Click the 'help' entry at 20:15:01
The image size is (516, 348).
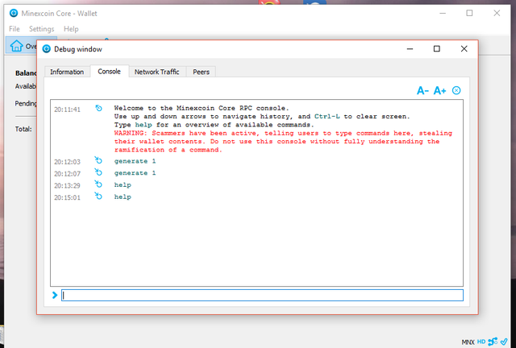123,197
